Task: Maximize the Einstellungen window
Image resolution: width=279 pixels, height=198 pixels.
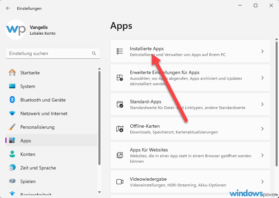Action: coord(256,5)
